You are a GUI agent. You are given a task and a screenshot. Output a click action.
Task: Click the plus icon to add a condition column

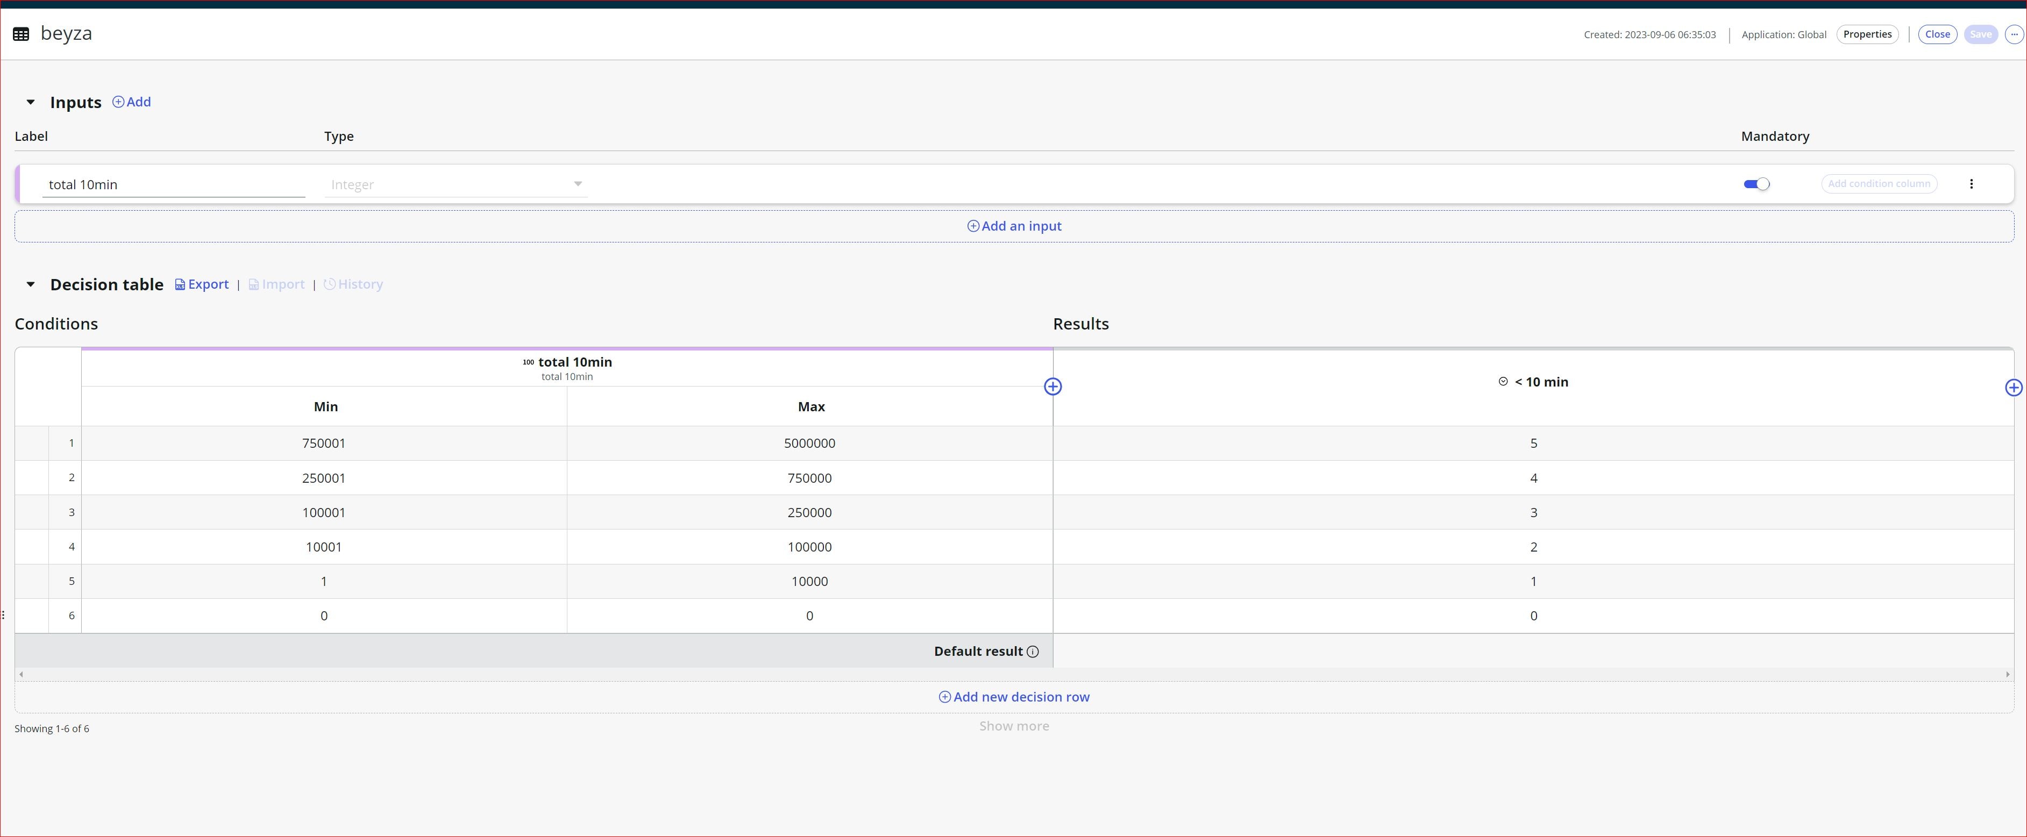point(1053,387)
